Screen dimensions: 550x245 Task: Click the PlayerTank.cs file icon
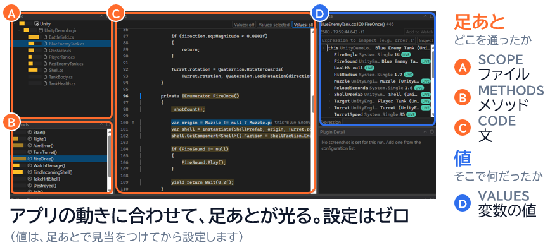coord(45,57)
